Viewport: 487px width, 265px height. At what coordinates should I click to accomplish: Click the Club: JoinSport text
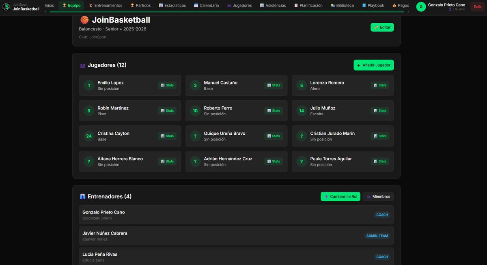[x=93, y=37]
